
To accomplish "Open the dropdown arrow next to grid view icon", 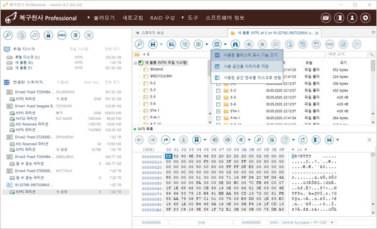I will pos(207,44).
